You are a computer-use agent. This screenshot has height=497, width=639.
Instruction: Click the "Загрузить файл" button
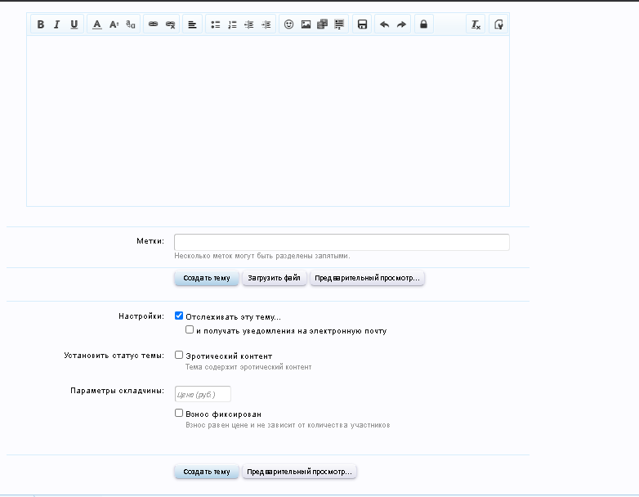click(x=275, y=278)
